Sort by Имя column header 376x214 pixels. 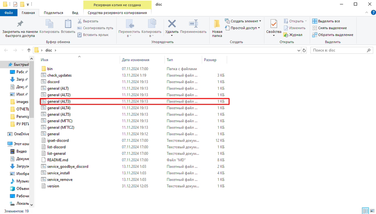80,60
